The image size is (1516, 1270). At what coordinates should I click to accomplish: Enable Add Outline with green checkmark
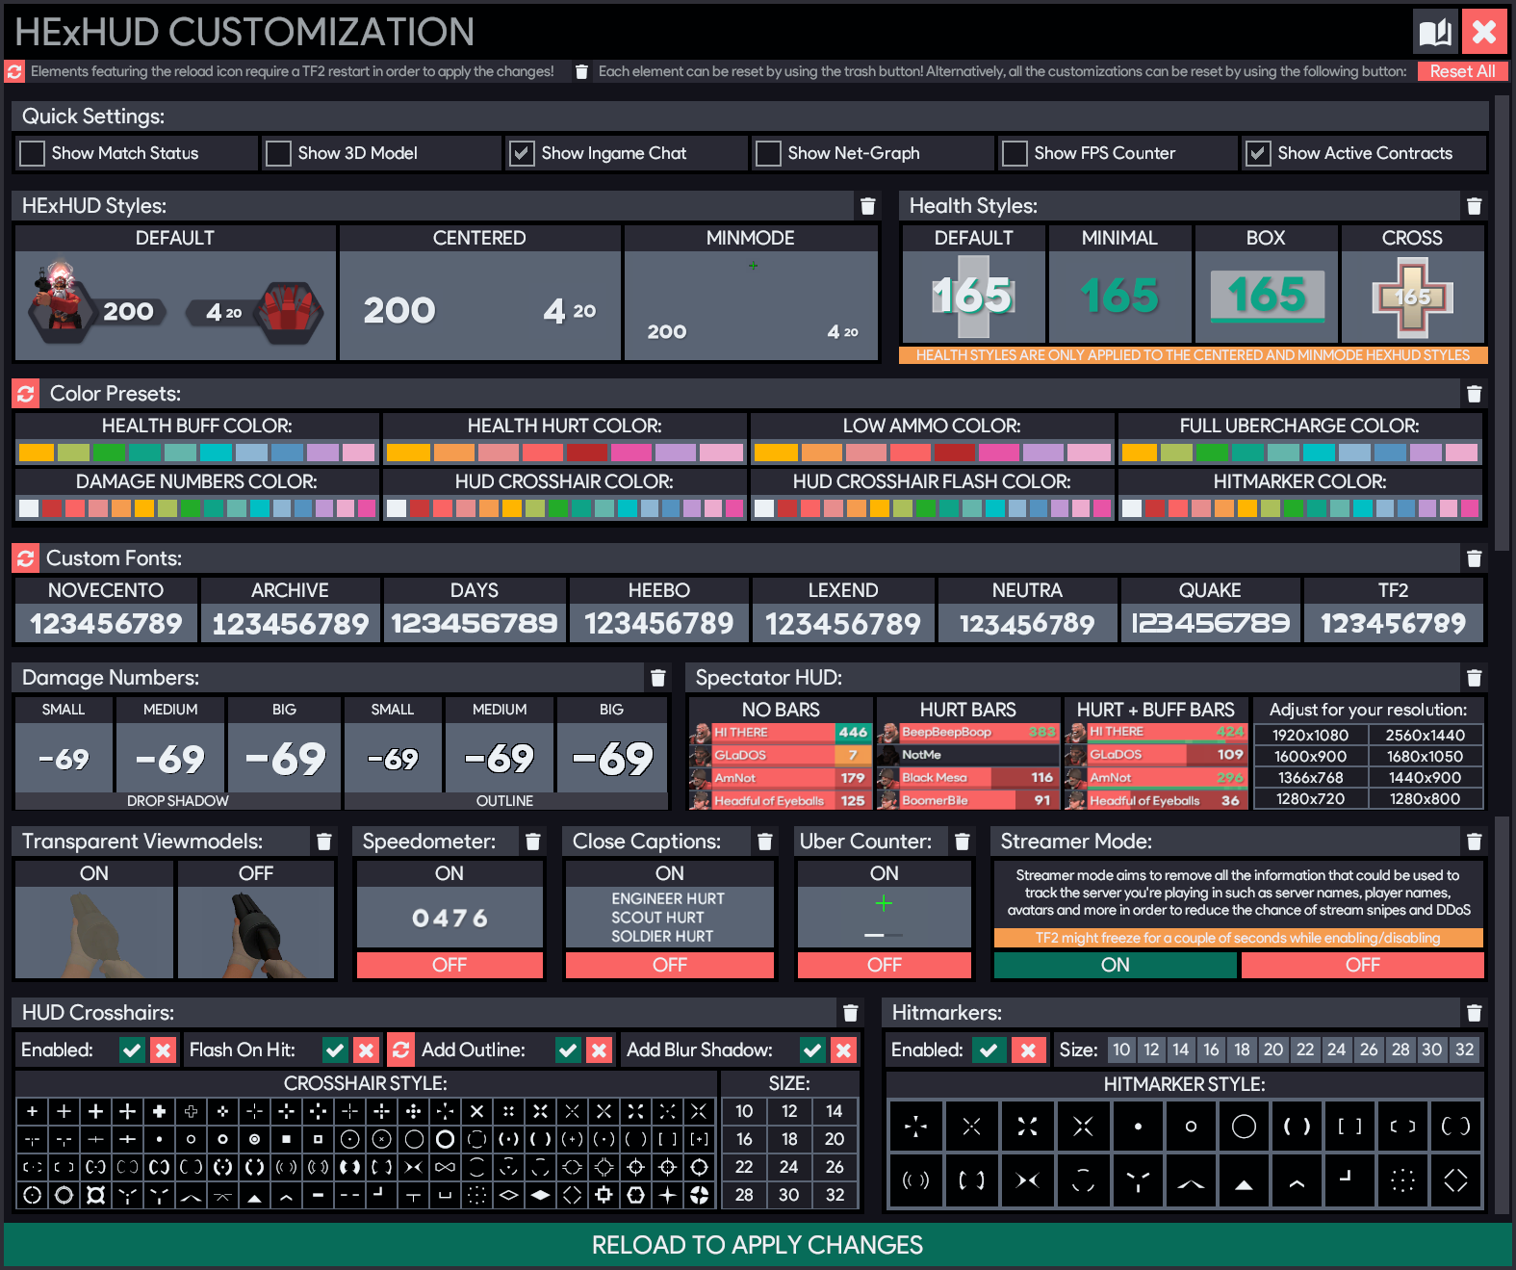(568, 1050)
